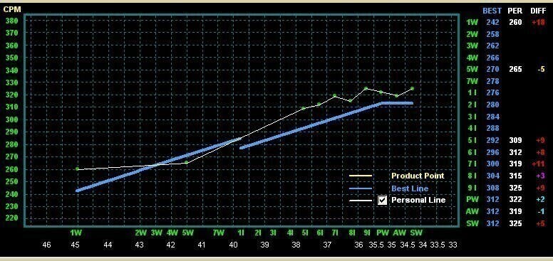Click the "330" label on the CPM axis

coord(11,82)
